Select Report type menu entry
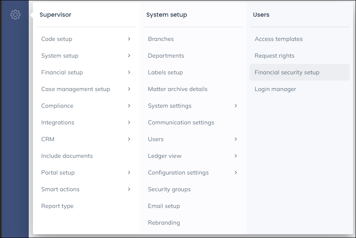The width and height of the screenshot is (356, 238). pos(57,206)
